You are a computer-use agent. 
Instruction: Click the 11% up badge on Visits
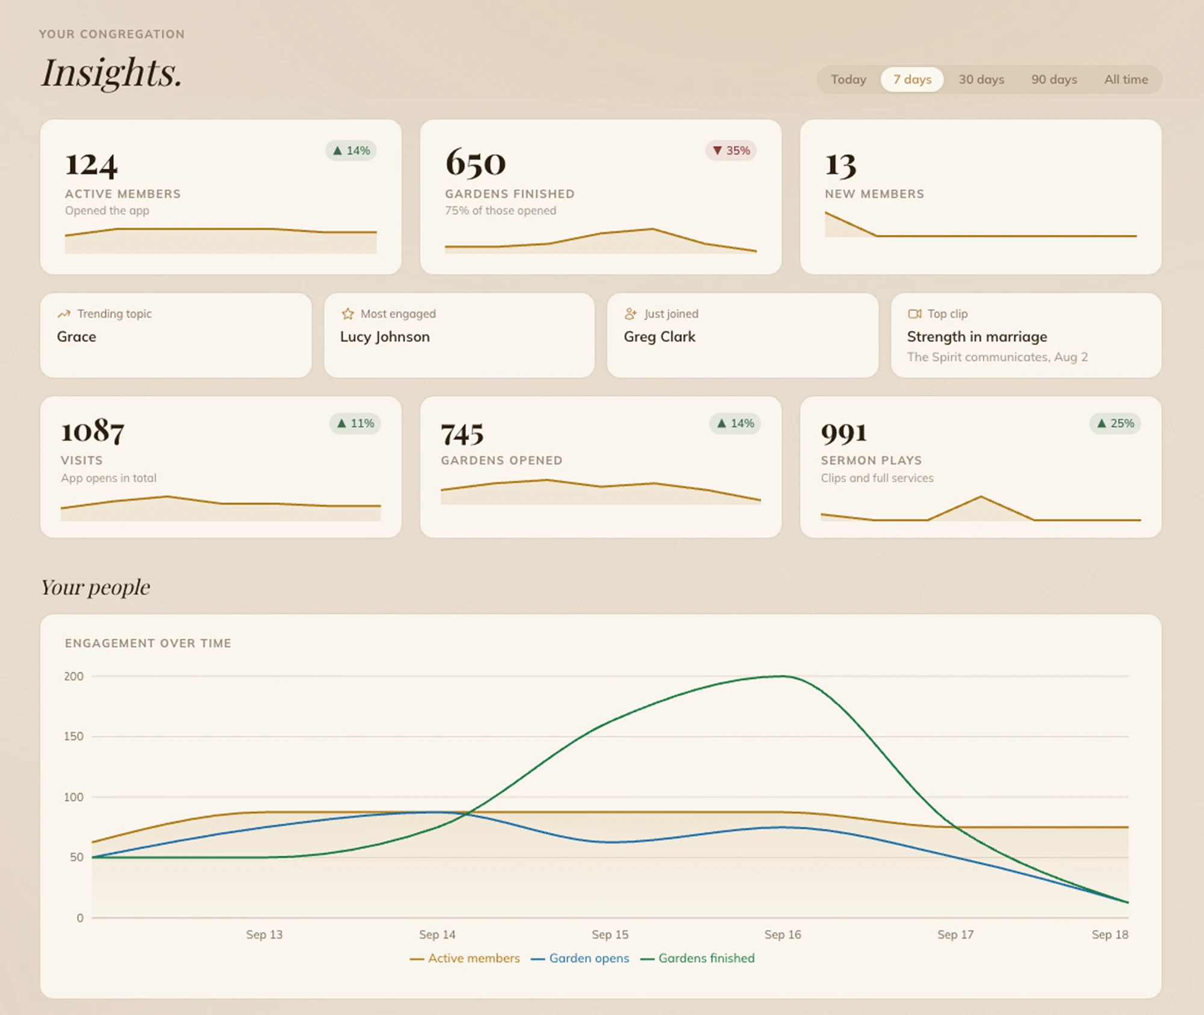pyautogui.click(x=355, y=423)
